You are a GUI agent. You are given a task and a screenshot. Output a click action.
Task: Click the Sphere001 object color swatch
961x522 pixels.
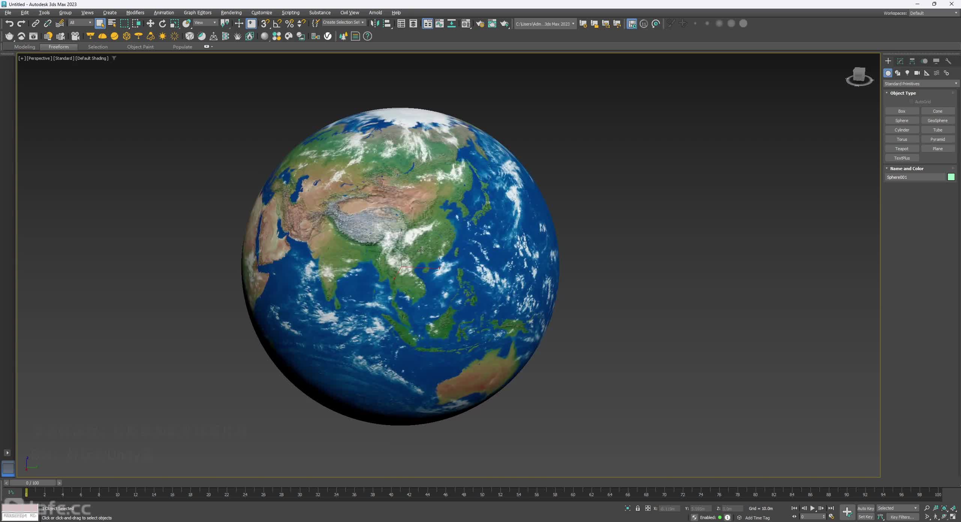click(951, 177)
